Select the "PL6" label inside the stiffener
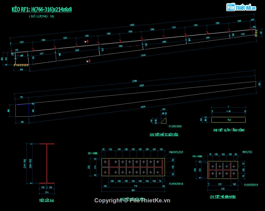 (229, 120)
